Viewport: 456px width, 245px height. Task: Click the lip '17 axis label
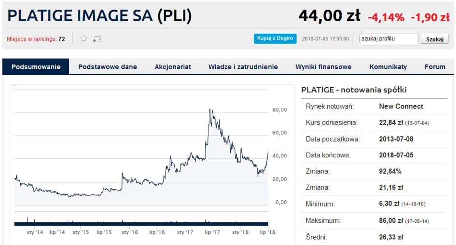[212, 232]
